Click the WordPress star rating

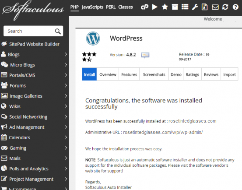pyautogui.click(x=89, y=57)
